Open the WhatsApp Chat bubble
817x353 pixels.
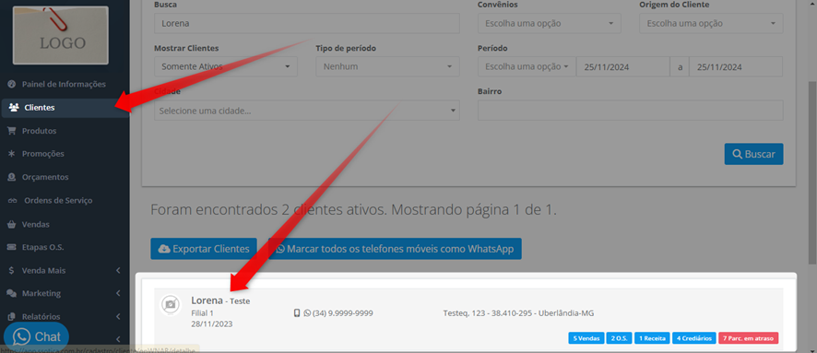click(36, 336)
